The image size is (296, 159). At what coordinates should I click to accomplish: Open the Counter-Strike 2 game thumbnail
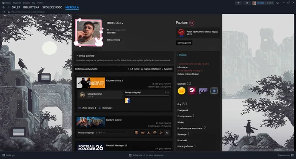point(91,83)
